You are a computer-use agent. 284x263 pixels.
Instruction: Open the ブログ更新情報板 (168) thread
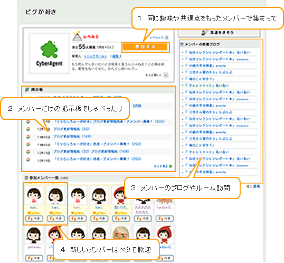pos(72,136)
